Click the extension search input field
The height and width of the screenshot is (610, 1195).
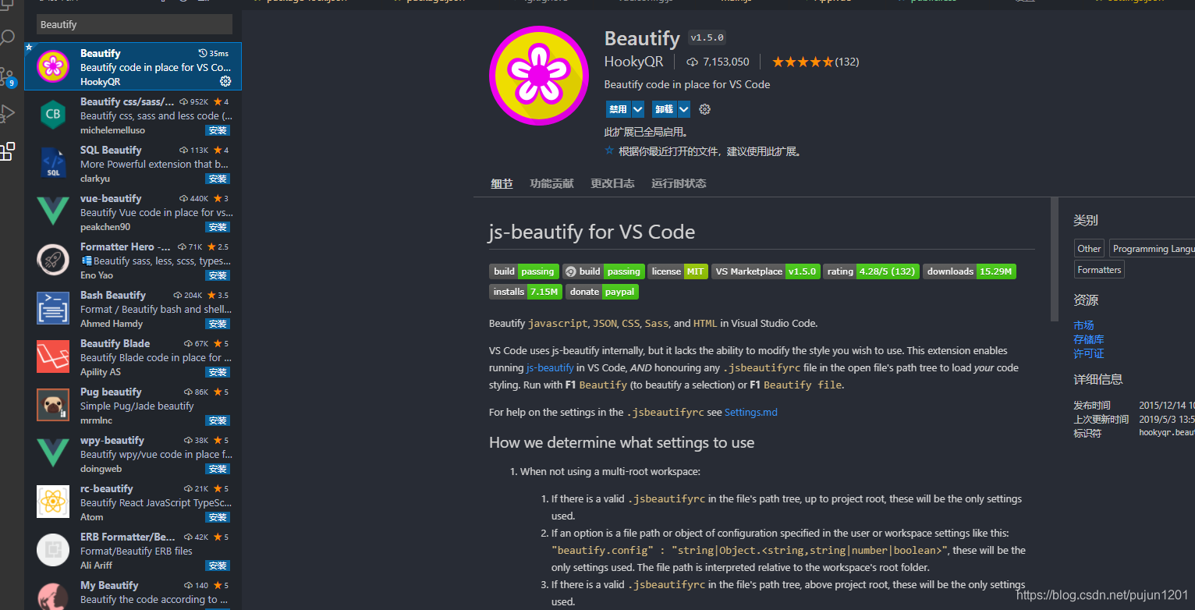click(133, 24)
